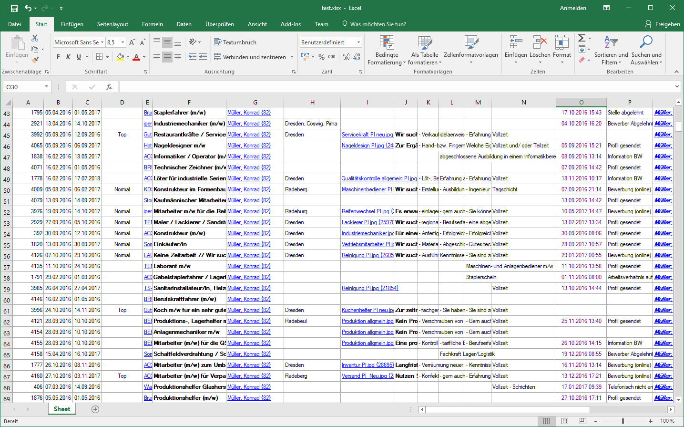Toggle bold formatting F

click(x=58, y=57)
